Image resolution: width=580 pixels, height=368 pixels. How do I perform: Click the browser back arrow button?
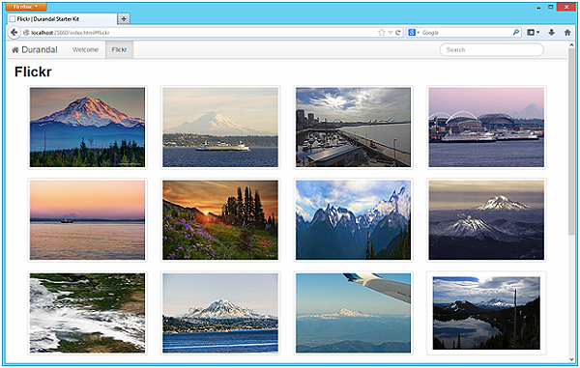(14, 33)
